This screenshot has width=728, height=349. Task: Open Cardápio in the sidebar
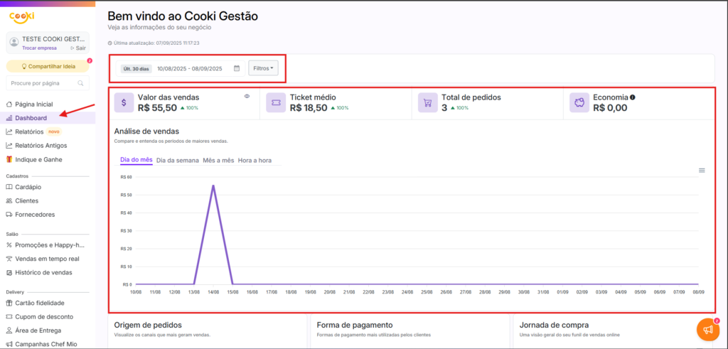click(28, 187)
